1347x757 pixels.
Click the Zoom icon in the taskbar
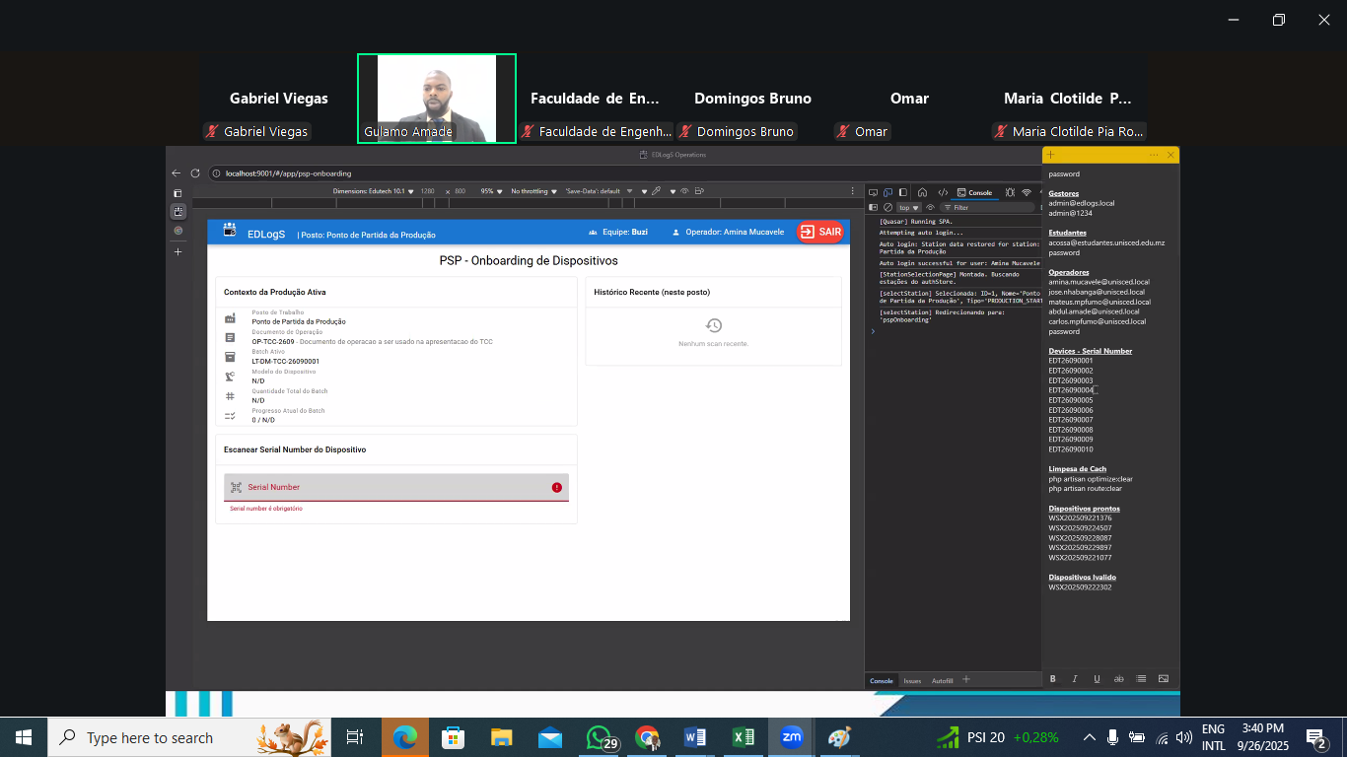[791, 737]
